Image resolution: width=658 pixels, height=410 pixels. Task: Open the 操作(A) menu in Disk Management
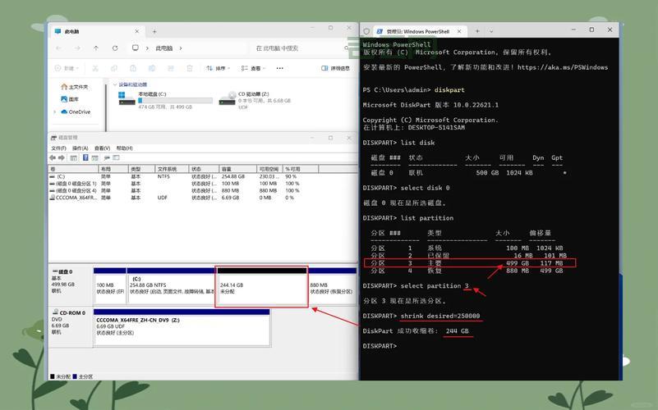pyautogui.click(x=80, y=148)
